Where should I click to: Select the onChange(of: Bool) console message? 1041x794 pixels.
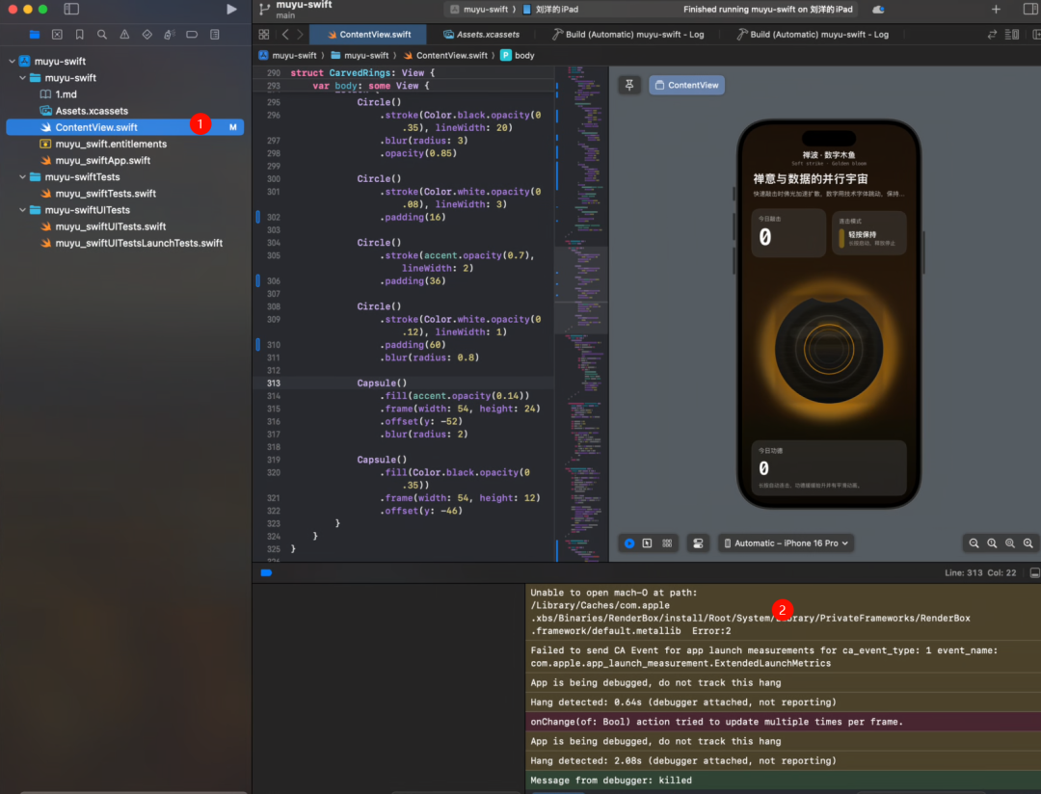(x=784, y=722)
